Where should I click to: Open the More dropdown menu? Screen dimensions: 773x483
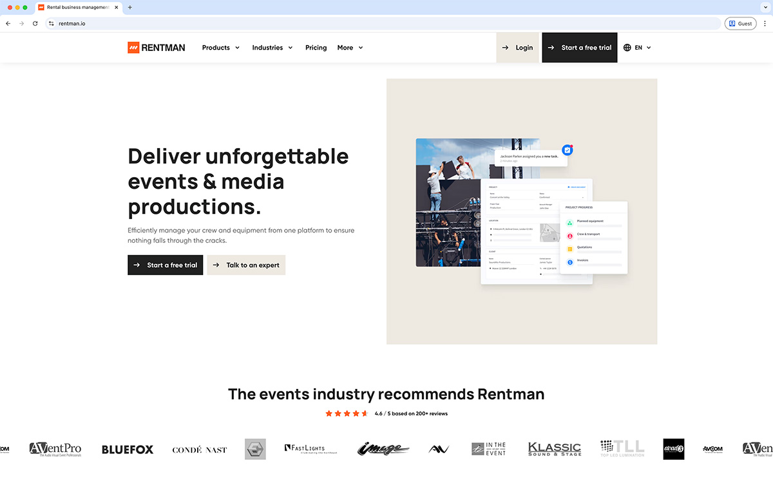(x=350, y=48)
